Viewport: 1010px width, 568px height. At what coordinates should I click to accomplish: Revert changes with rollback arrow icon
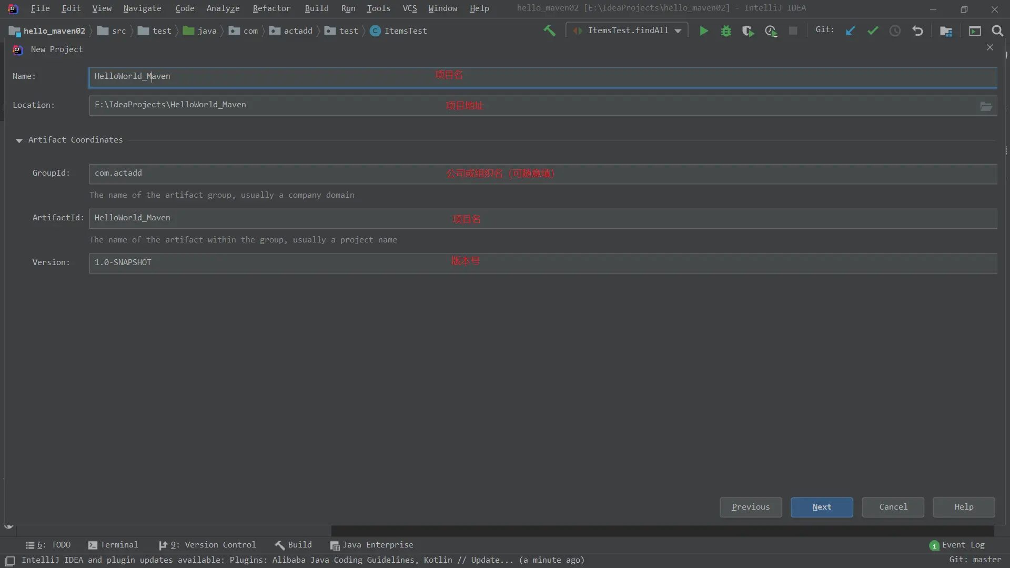pyautogui.click(x=917, y=31)
